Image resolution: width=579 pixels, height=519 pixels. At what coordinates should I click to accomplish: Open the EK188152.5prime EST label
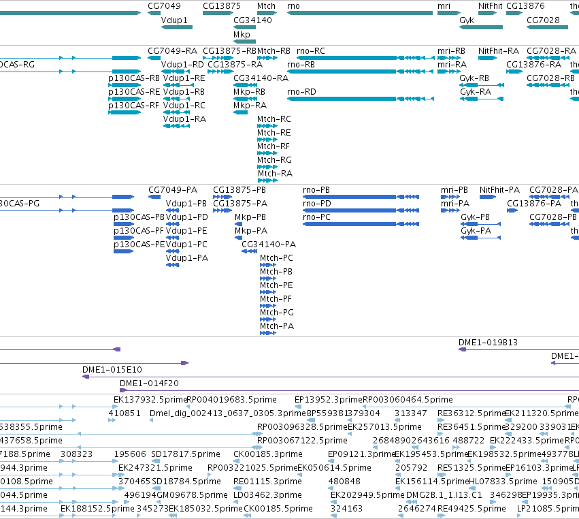(97, 509)
